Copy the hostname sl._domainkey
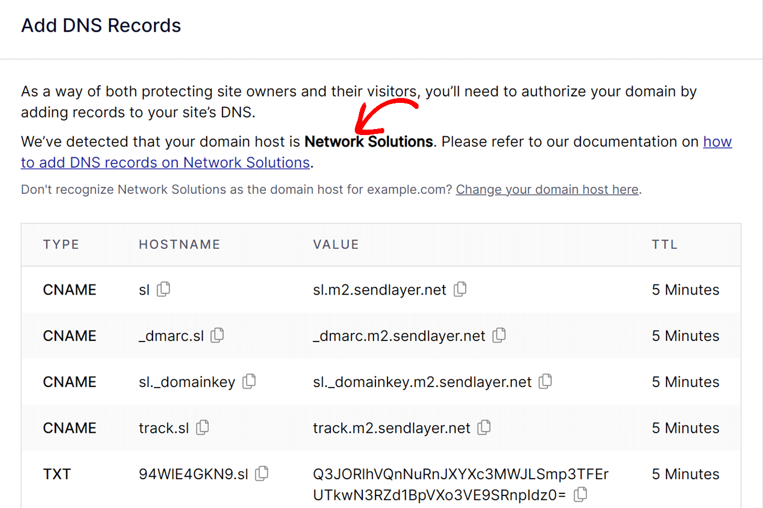This screenshot has width=763, height=508. [249, 382]
